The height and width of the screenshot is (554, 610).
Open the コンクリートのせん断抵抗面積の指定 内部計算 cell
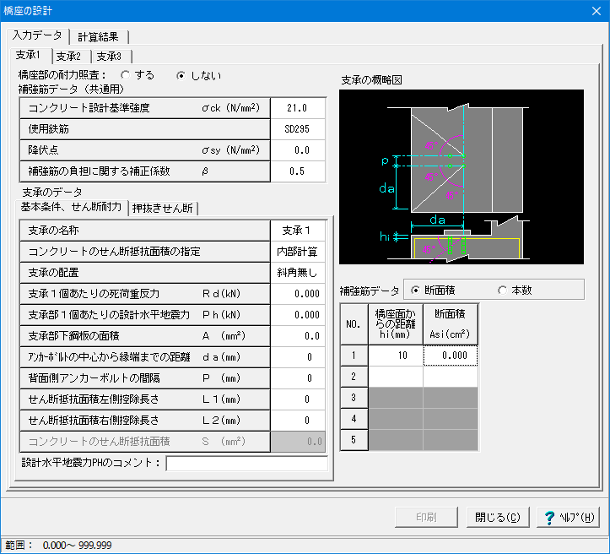click(x=298, y=252)
